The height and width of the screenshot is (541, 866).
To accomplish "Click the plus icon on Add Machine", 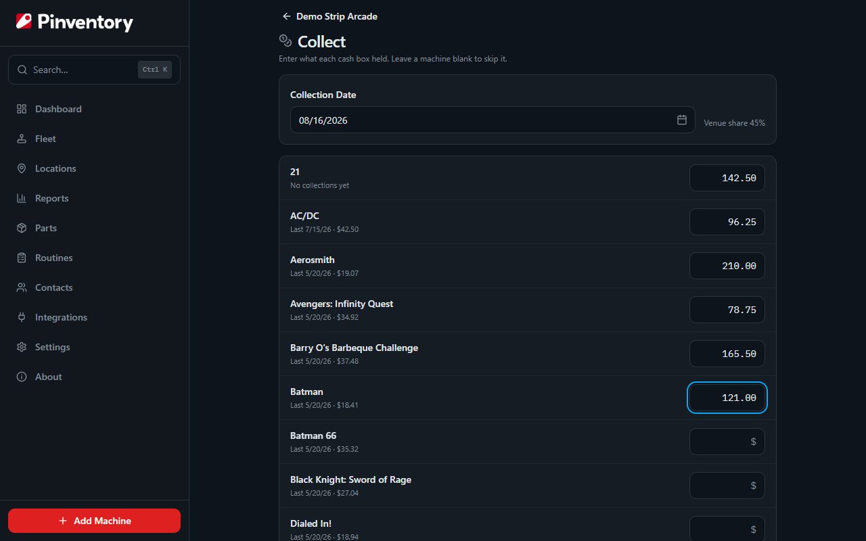I will (63, 521).
